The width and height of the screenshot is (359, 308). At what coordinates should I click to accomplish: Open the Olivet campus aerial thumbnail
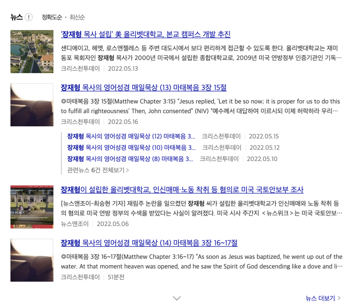pos(32,52)
